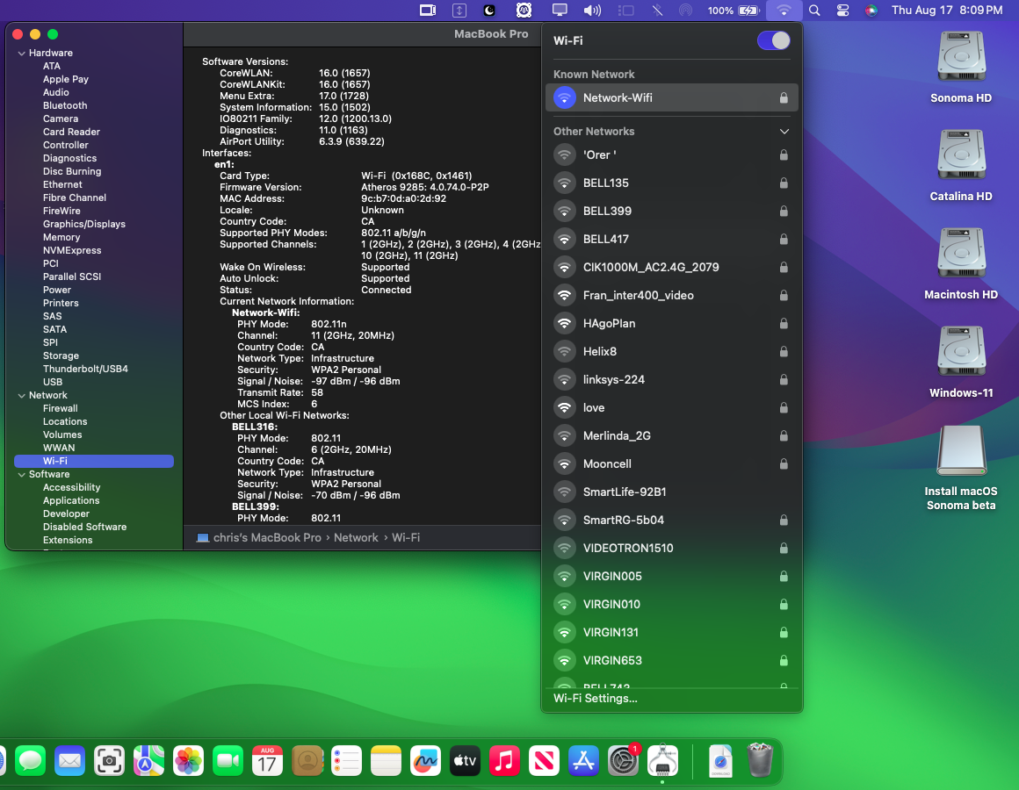The width and height of the screenshot is (1019, 790).
Task: Open Control Center in menu bar
Action: click(x=843, y=10)
